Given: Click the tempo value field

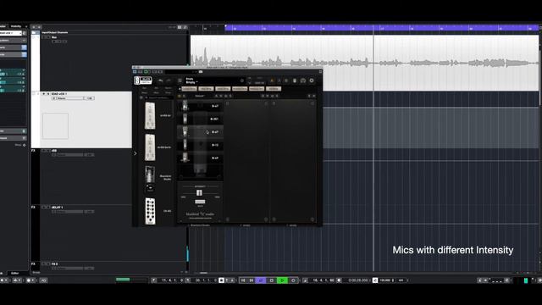Looking at the screenshot, I should click(384, 280).
